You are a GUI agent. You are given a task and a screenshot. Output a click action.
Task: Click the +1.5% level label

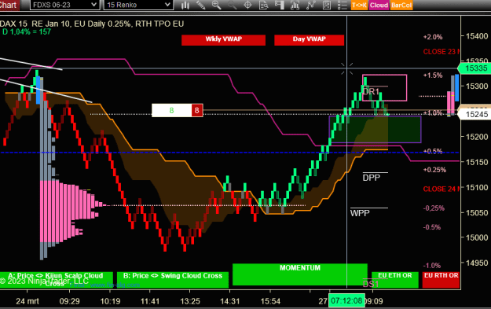[433, 75]
